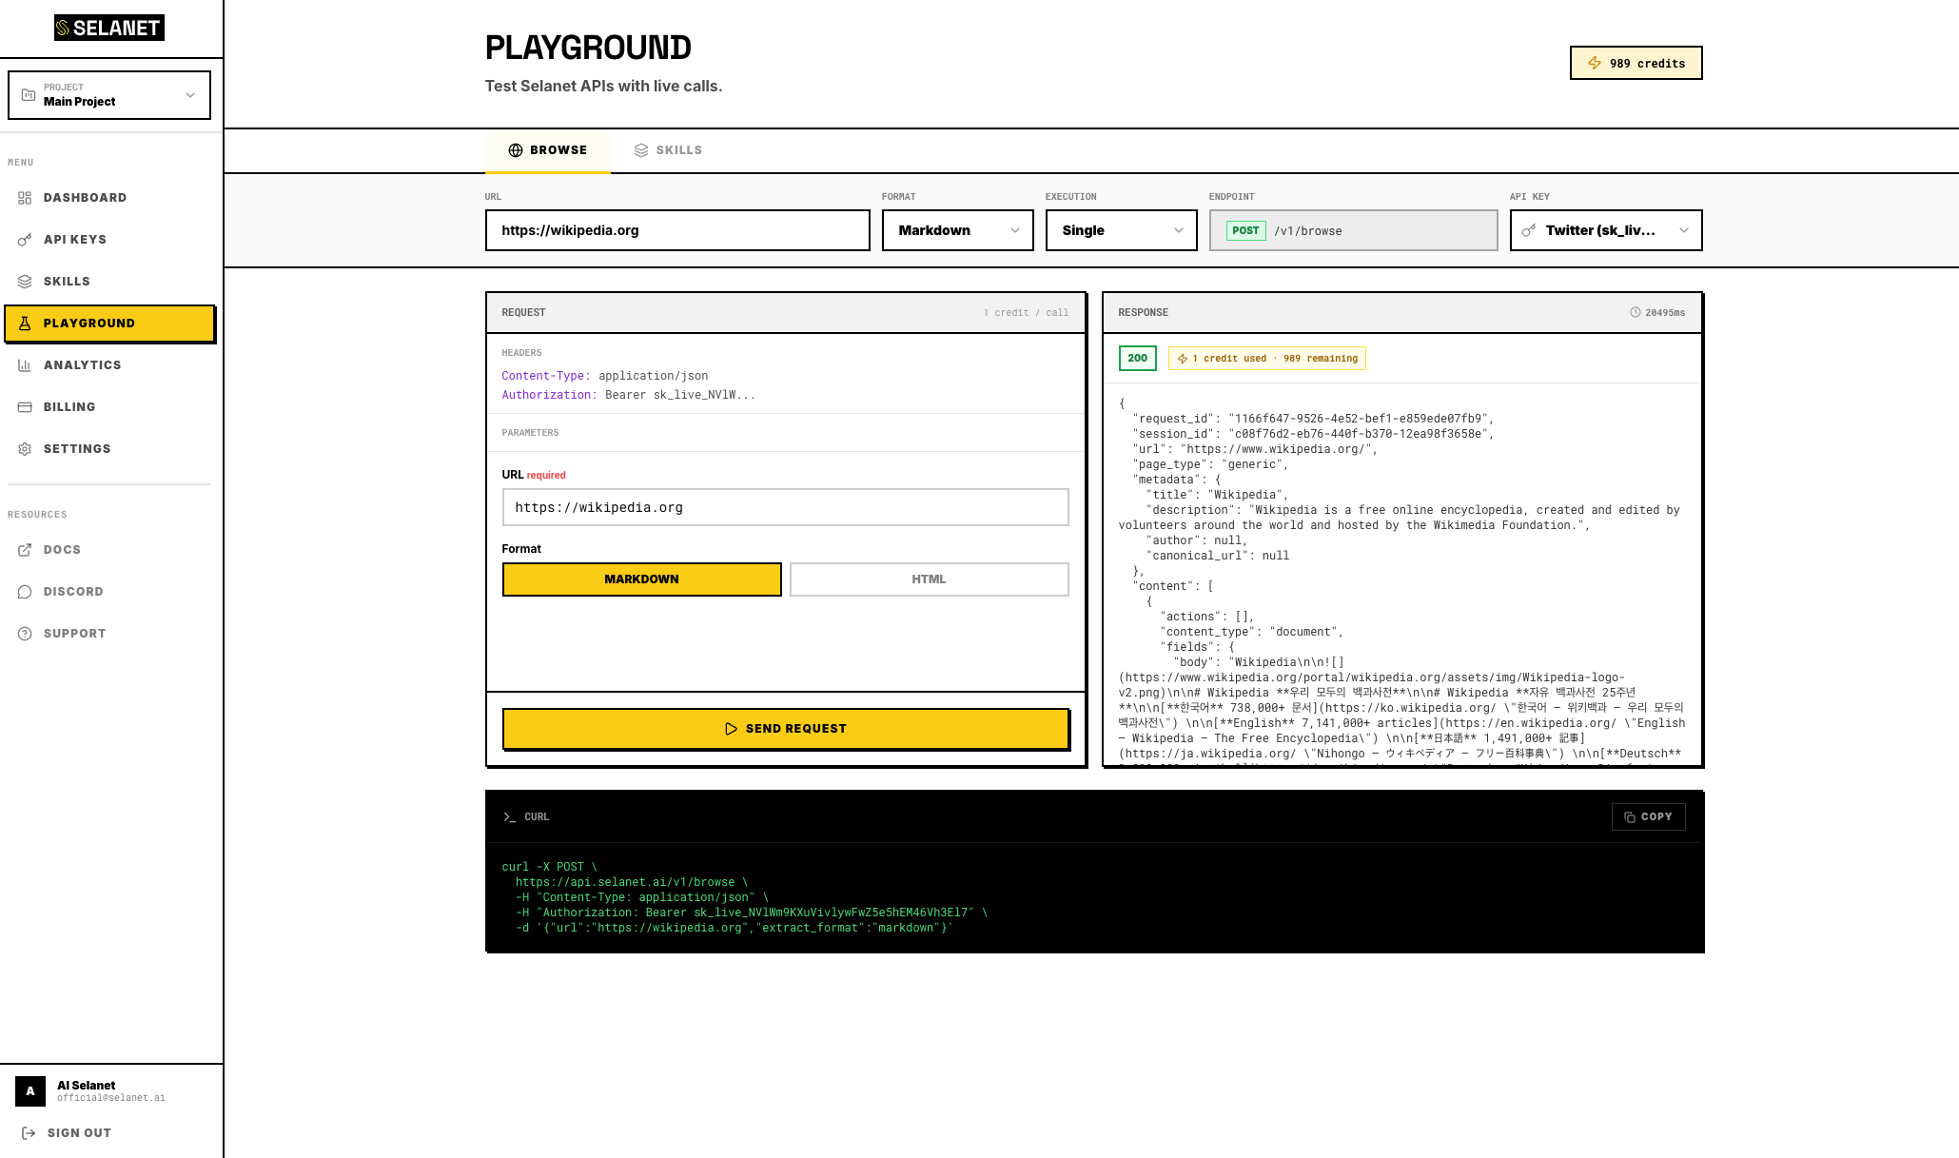Screen dimensions: 1959x1158
Task: Click the Analytics bar chart icon
Action: [25, 365]
